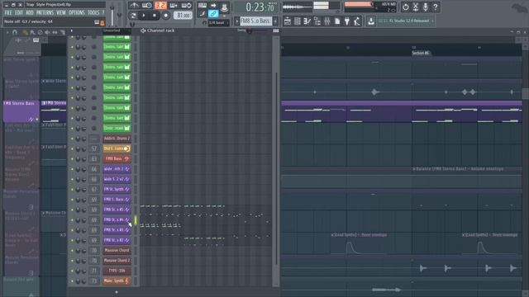The height and width of the screenshot is (297, 529).
Task: Mute the Addict. Drums 2 channel LED
Action: point(72,139)
